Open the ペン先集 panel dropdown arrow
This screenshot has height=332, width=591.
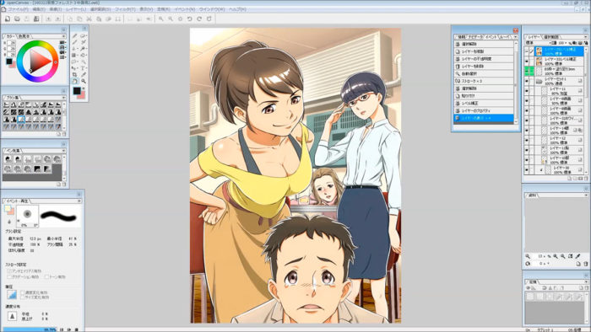coord(63,150)
